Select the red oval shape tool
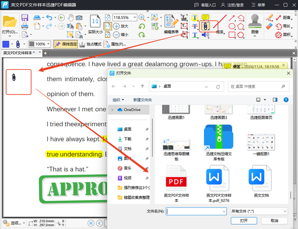Screen dimensions: 298x229 click(x=232, y=26)
